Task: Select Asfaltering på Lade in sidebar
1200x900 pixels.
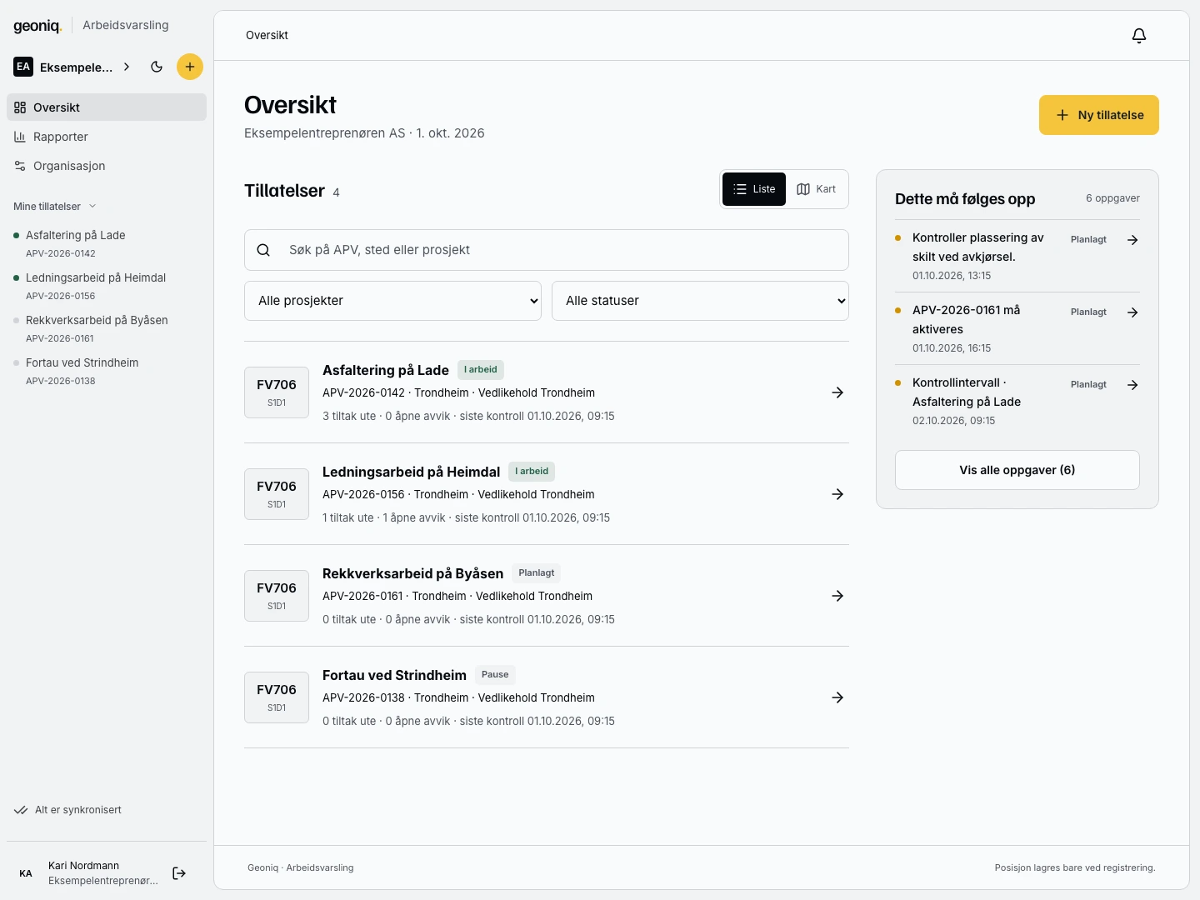Action: click(x=107, y=243)
